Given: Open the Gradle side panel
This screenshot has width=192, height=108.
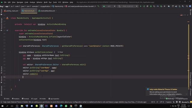Looking at the screenshot, I should (190, 12).
